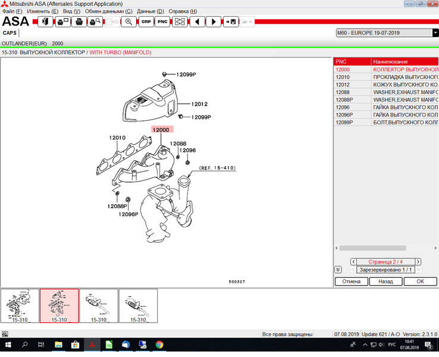Select PNC row 12010 ПРОКЛАДКА
Viewport: 439px width, 357px height.
click(x=386, y=77)
